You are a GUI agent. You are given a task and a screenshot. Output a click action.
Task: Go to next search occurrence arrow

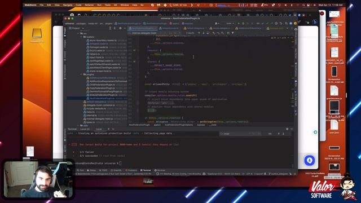coord(204,33)
